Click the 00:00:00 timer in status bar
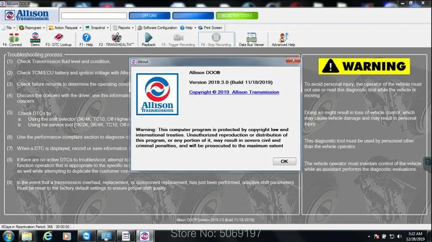 [63, 227]
